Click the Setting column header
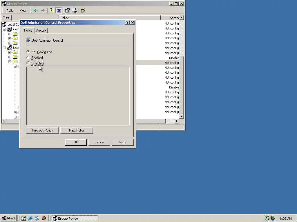Screen dimensions: 297x222 pos(170,18)
